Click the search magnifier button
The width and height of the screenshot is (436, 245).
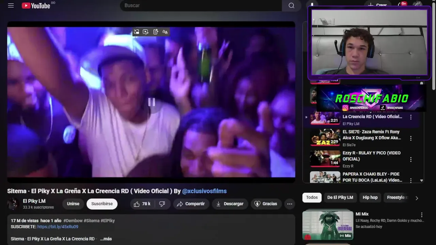point(291,5)
